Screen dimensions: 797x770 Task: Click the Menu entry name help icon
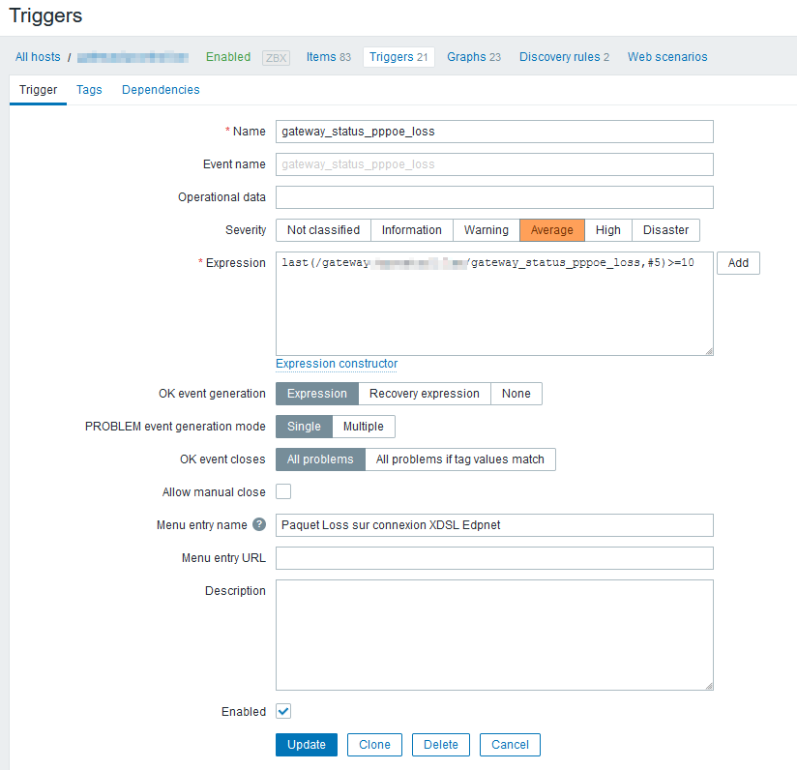click(259, 525)
